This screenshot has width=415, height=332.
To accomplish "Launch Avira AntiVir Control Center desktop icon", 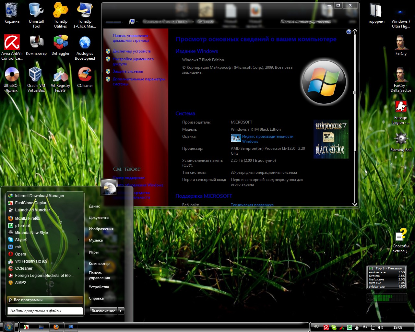I will 12,47.
